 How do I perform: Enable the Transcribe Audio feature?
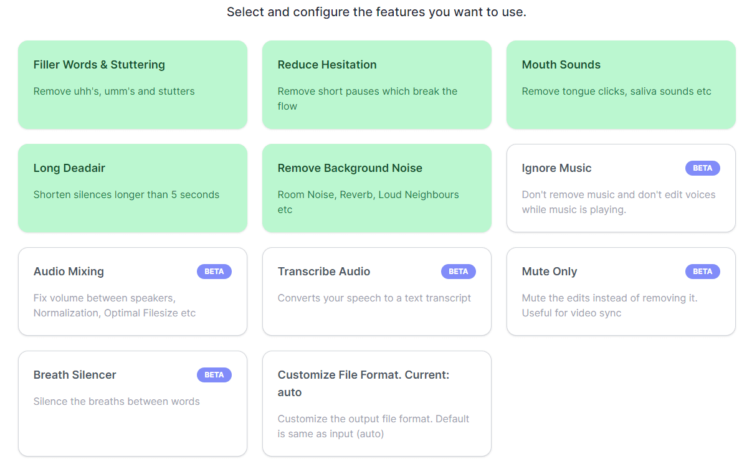[x=376, y=291]
